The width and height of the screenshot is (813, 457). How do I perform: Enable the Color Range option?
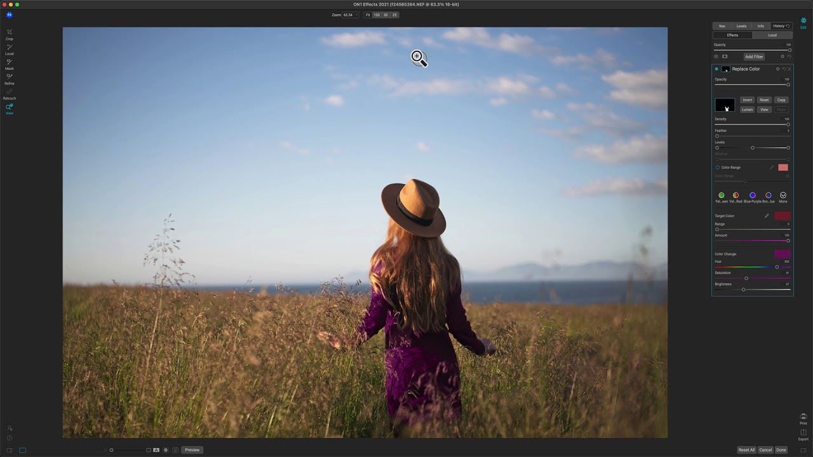coord(718,168)
